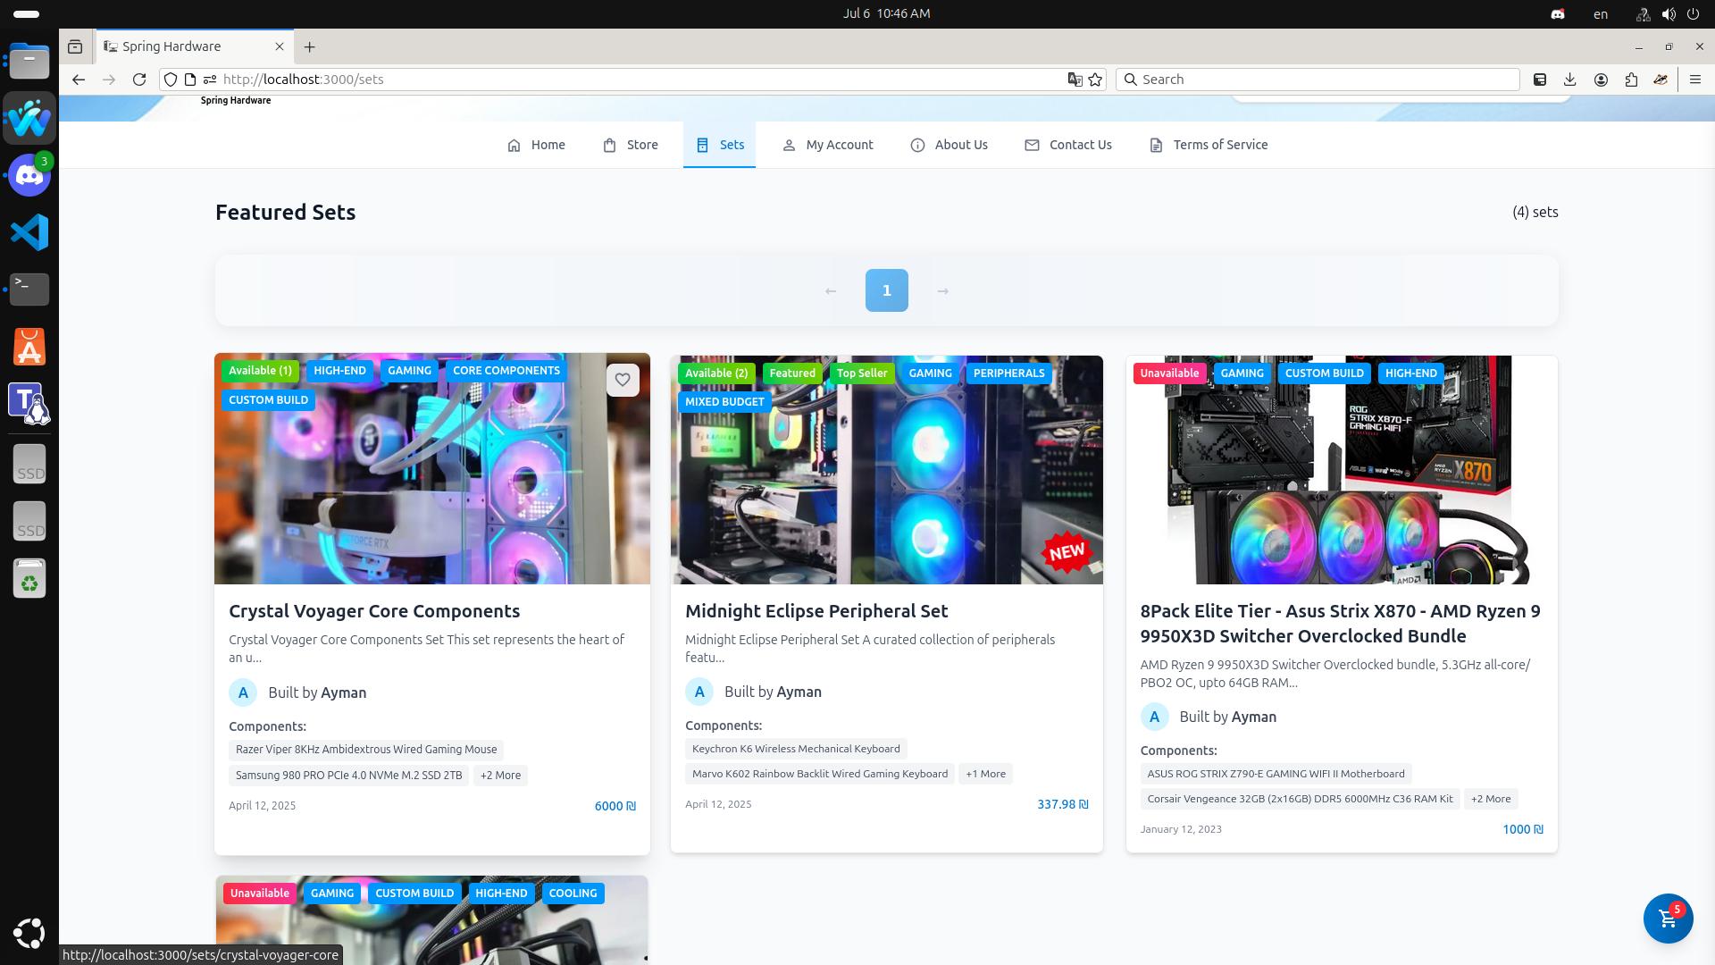Close the Spring Hardware tab

pos(280,46)
